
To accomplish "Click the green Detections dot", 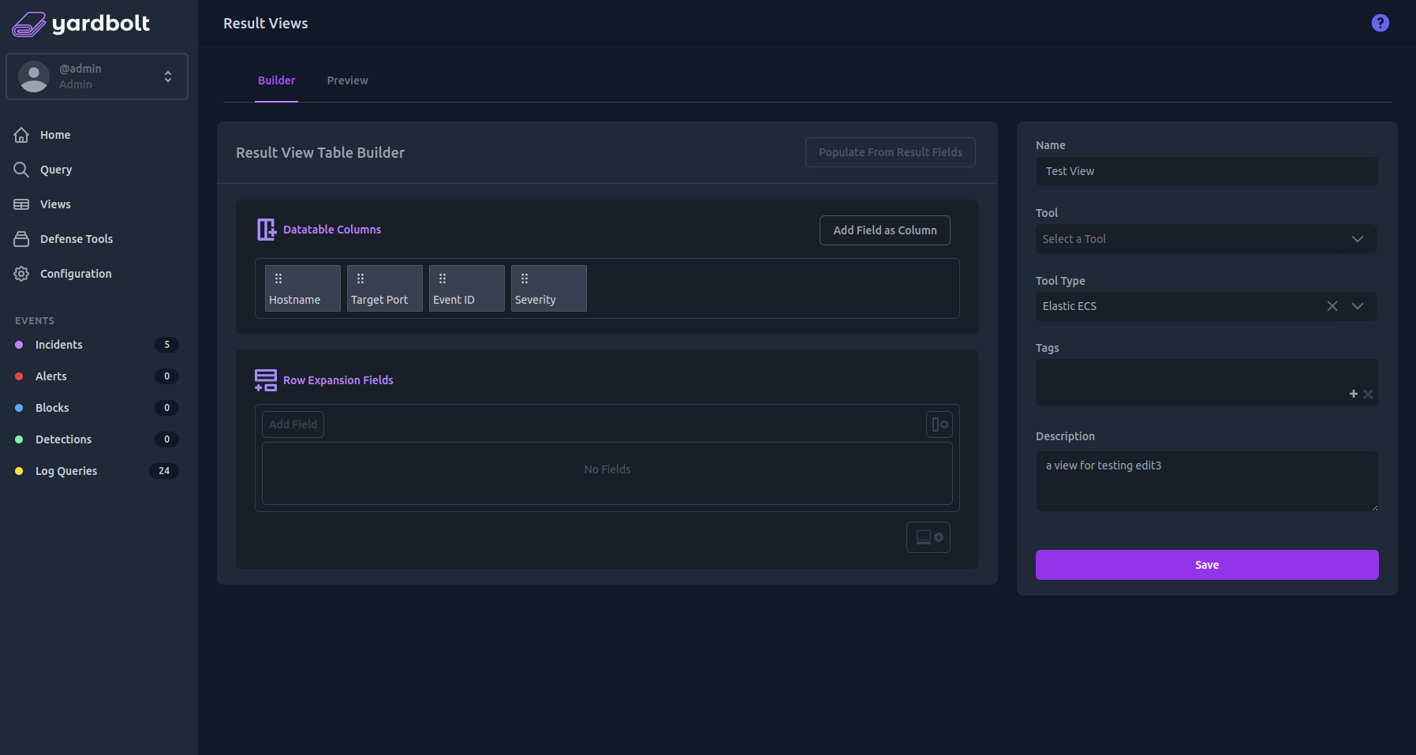I will [x=19, y=439].
